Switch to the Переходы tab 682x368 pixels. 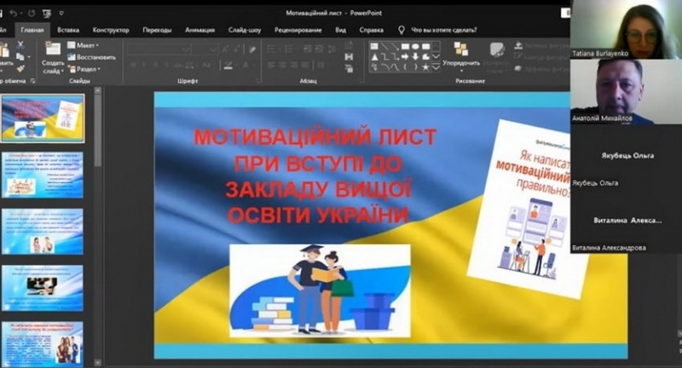(157, 29)
